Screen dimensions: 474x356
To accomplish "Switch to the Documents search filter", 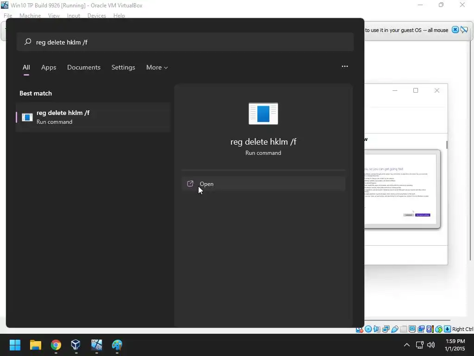I will tap(84, 67).
